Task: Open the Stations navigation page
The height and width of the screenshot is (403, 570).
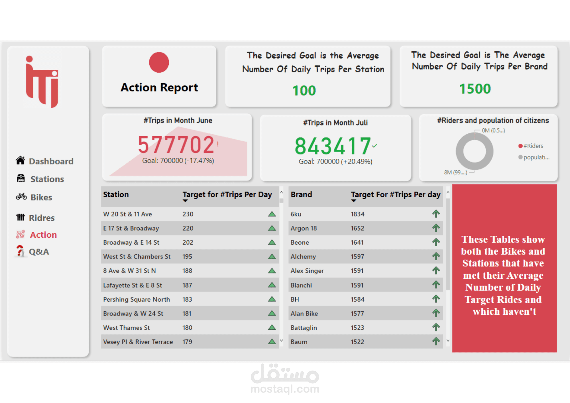Action: (x=47, y=179)
